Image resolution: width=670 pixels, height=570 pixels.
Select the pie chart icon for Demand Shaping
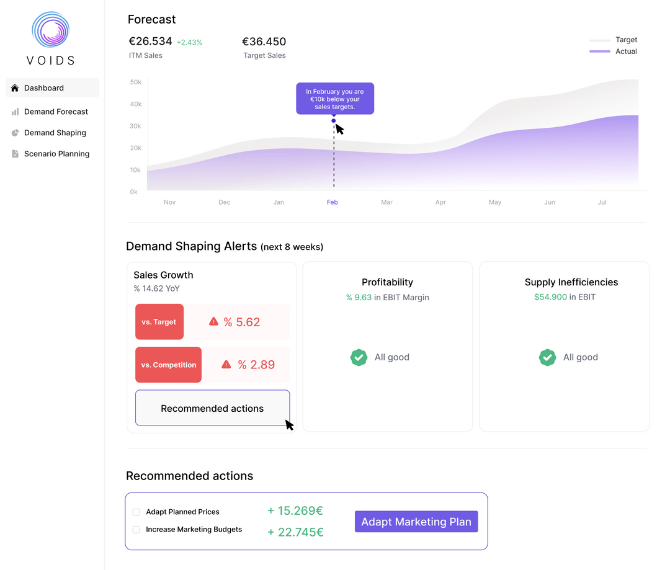pos(14,133)
